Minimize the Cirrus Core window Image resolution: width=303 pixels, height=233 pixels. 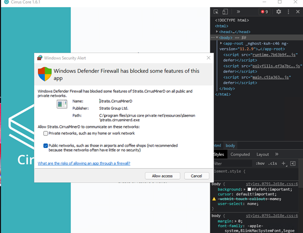(x=264, y=2)
